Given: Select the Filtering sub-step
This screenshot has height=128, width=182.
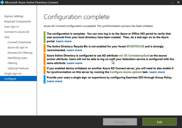Looking at the screenshot, I should pyautogui.click(x=13, y=63).
